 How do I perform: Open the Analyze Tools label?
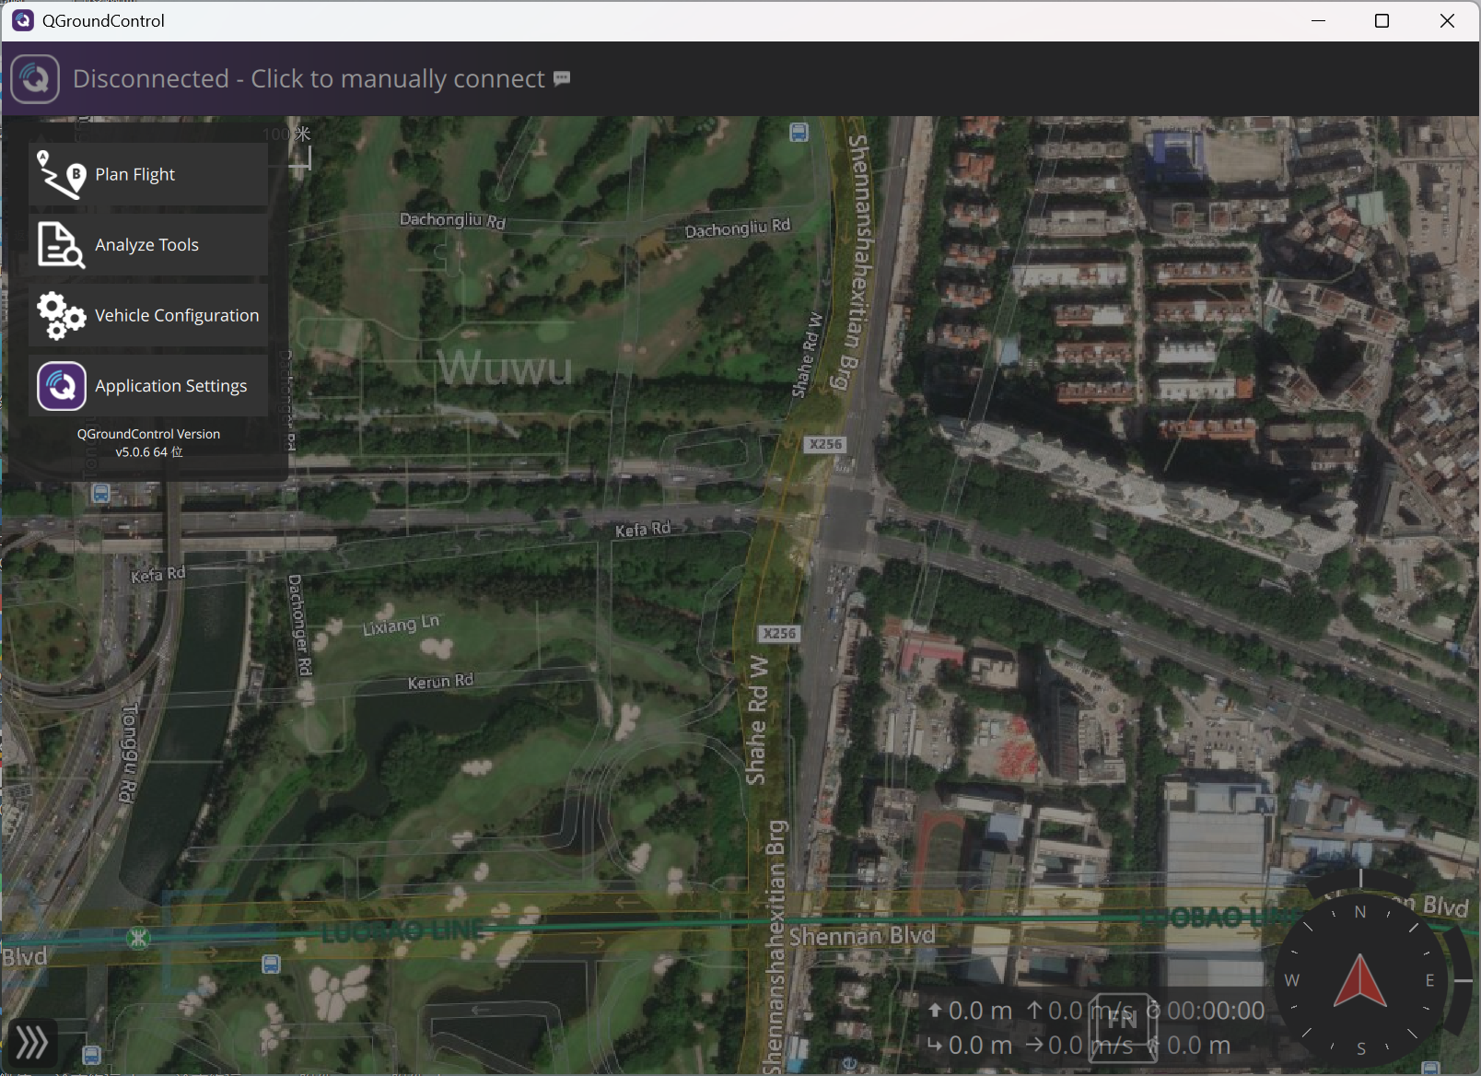coord(146,245)
